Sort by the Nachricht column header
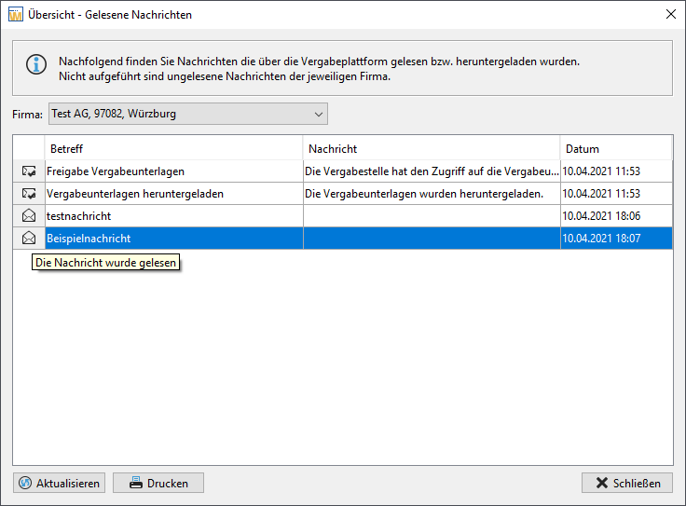The image size is (686, 506). point(432,149)
